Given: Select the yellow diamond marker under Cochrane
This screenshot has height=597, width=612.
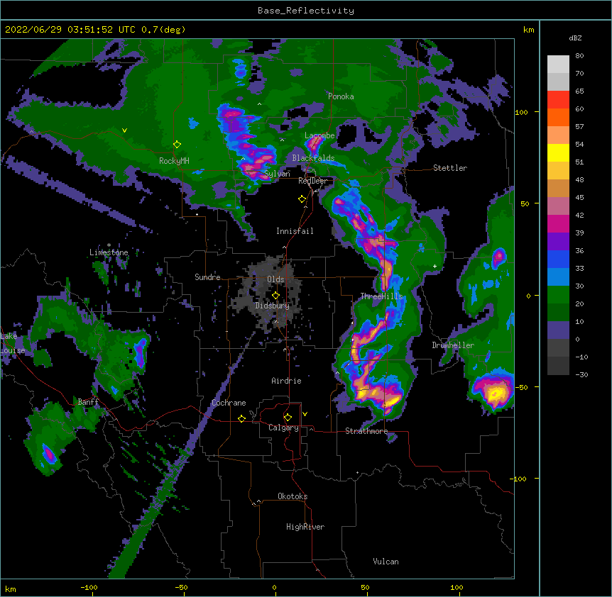Looking at the screenshot, I should pos(241,418).
